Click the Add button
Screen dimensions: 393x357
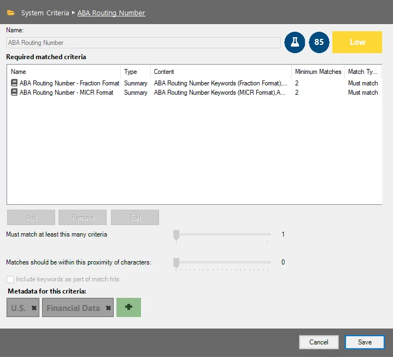31,217
